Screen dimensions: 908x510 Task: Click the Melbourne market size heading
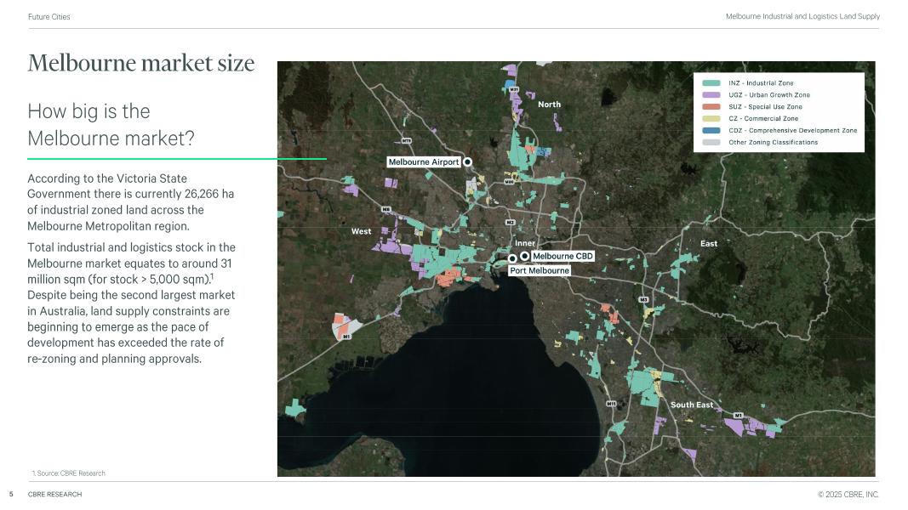141,64
